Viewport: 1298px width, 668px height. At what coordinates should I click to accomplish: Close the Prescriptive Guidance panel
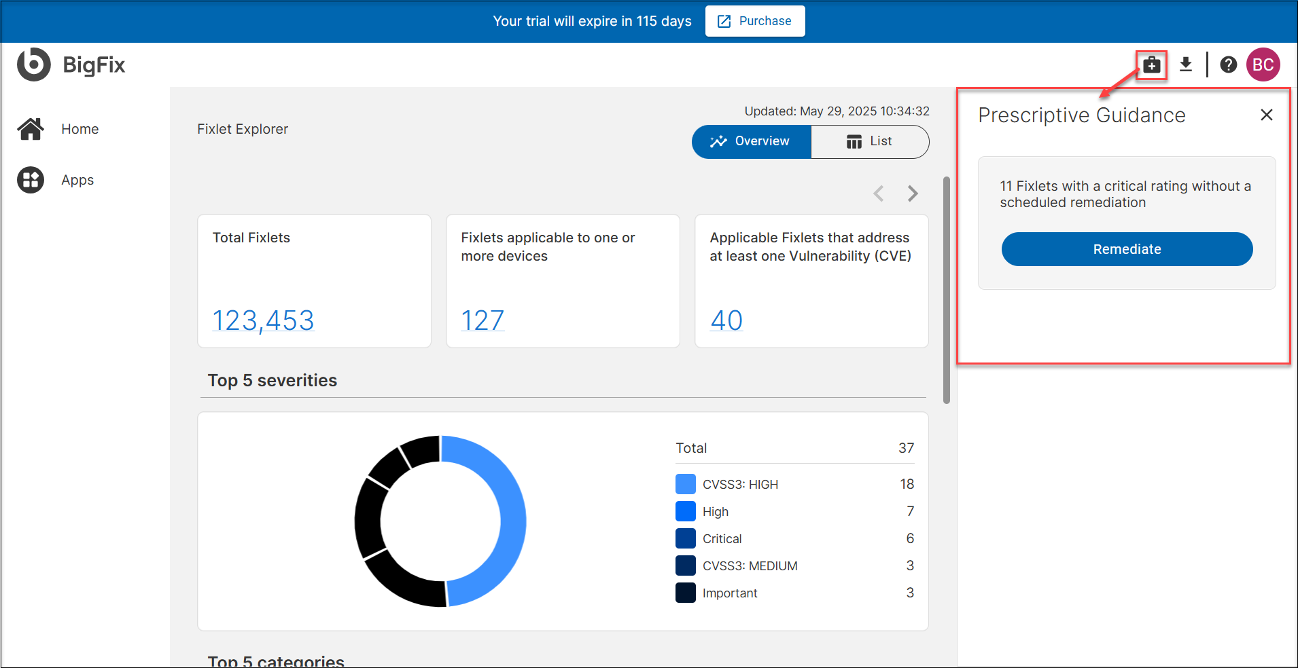(1266, 115)
